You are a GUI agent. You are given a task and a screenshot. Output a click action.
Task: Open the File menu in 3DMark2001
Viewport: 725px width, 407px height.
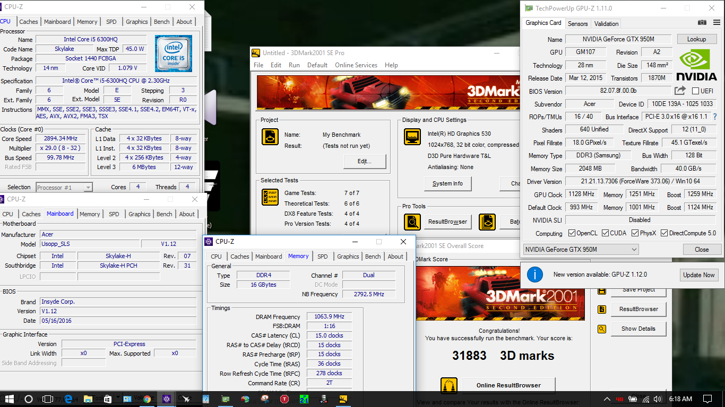(258, 65)
